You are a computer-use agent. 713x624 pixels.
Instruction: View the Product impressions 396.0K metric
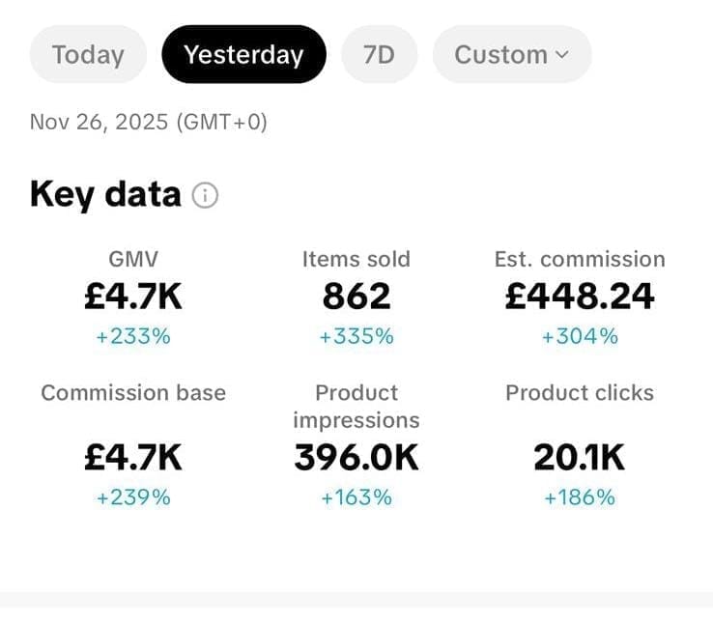tap(356, 457)
